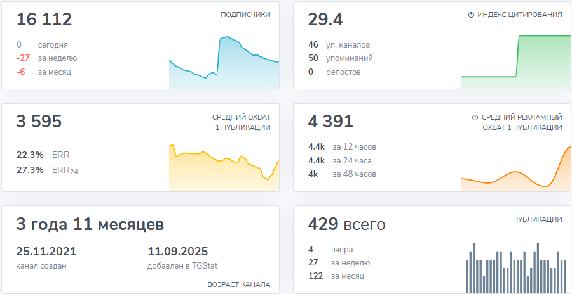Click the 46 уп. каналов row
Screen dimensions: 572x294
[339, 45]
